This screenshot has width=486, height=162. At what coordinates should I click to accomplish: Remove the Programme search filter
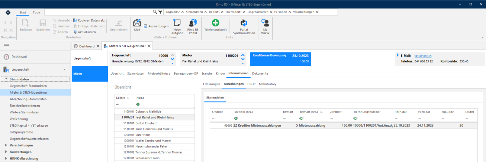point(183,12)
